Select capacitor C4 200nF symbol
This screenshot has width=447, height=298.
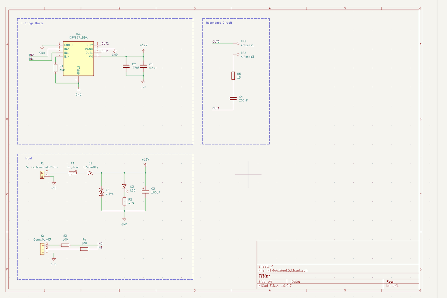pos(233,98)
